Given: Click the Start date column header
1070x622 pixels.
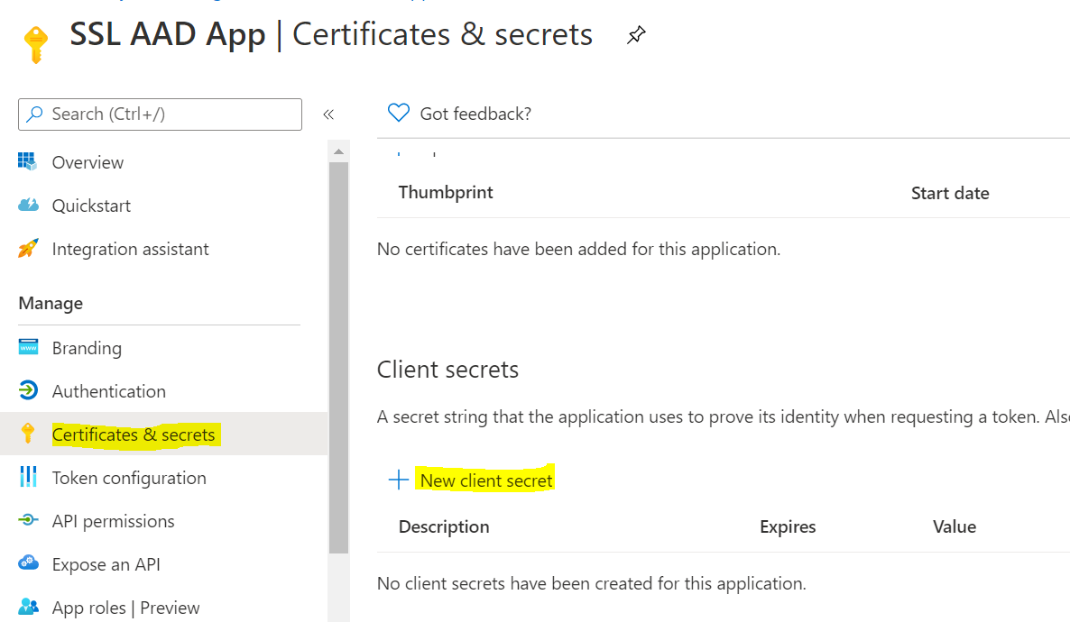Looking at the screenshot, I should 950,193.
